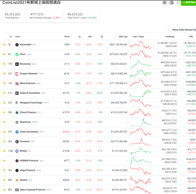Click the Guild of Guardians coin logo

pyautogui.click(x=17, y=93)
